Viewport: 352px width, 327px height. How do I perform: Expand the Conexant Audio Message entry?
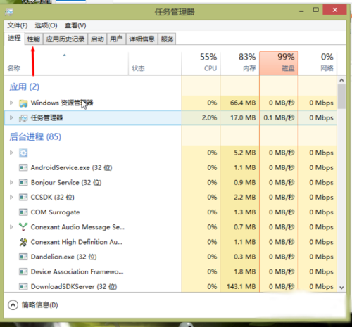click(11, 227)
